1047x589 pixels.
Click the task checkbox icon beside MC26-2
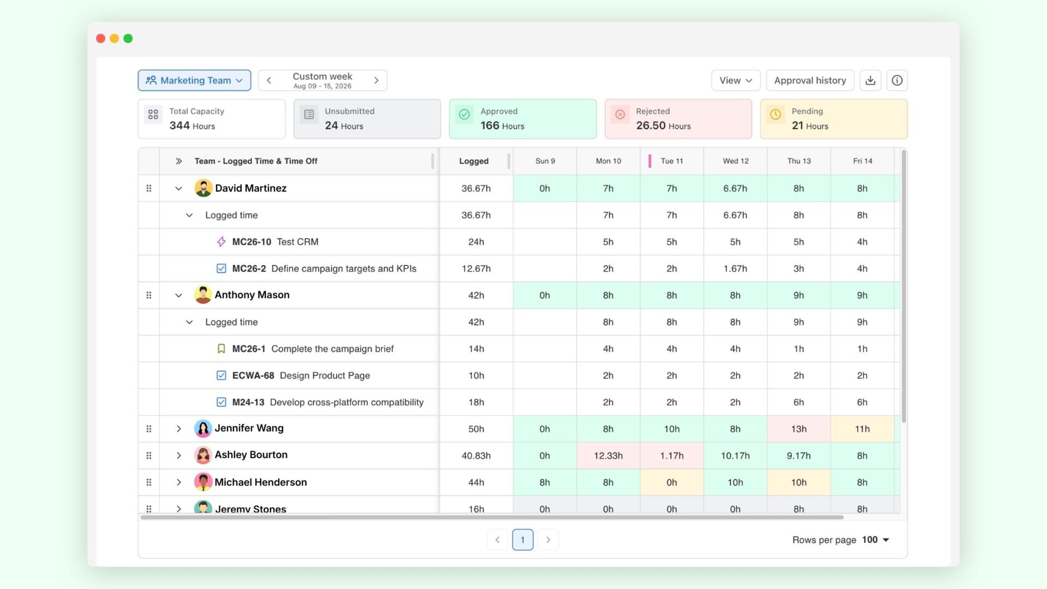pyautogui.click(x=221, y=268)
